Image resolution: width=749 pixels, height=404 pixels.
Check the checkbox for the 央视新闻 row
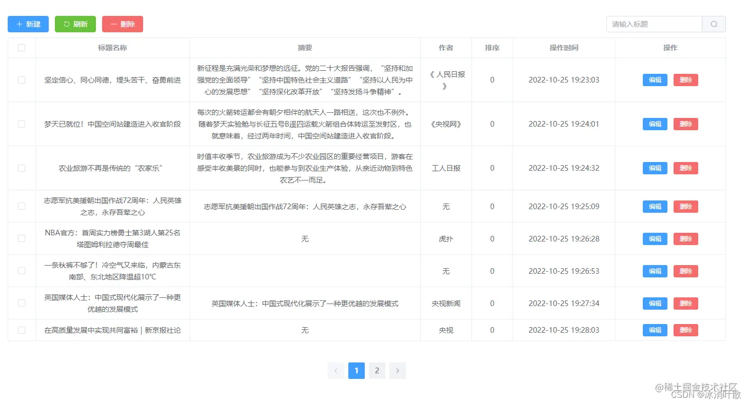(21, 303)
